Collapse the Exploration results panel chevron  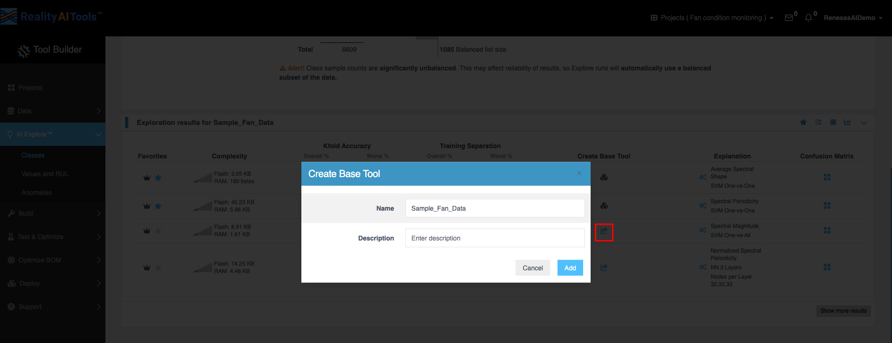[x=864, y=123]
